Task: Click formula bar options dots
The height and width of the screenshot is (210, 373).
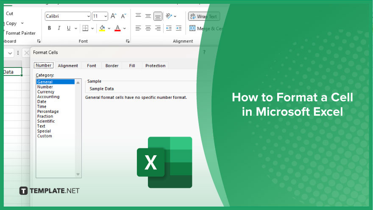Action: [x=18, y=53]
